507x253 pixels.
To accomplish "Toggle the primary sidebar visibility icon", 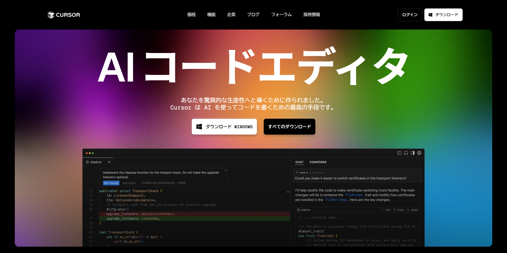I will 399,153.
